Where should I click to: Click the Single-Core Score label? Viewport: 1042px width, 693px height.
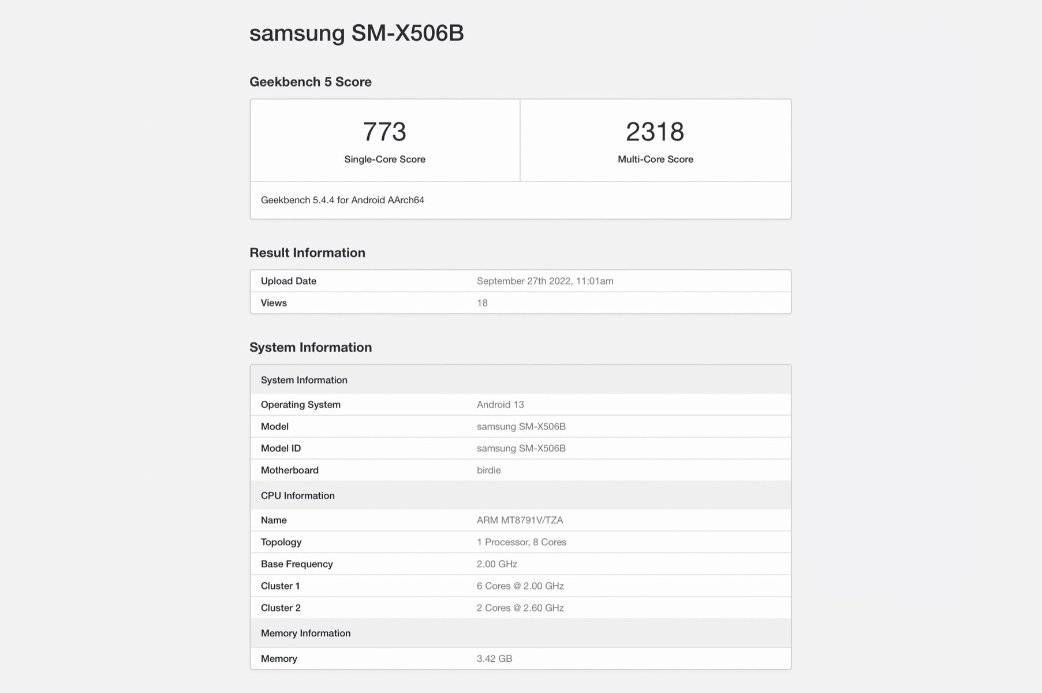(384, 159)
